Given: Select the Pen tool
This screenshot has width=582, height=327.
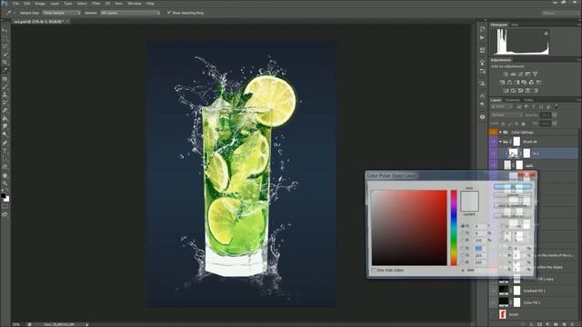Looking at the screenshot, I should pyautogui.click(x=5, y=144).
